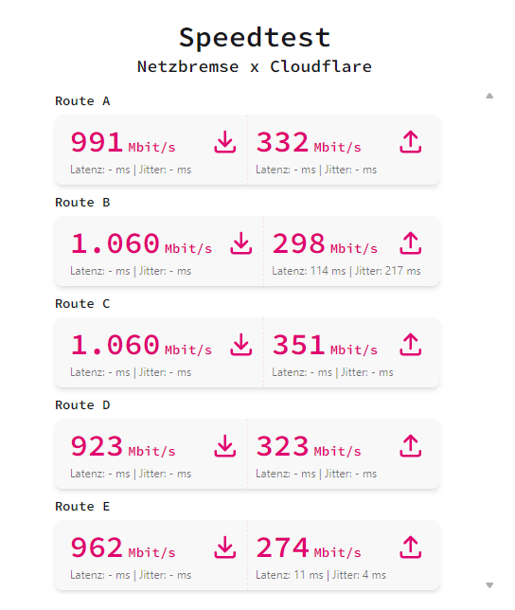
Task: Click Route B upload icon
Action: pyautogui.click(x=411, y=243)
